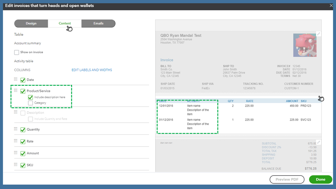Click the Preview PDF button

(x=287, y=179)
